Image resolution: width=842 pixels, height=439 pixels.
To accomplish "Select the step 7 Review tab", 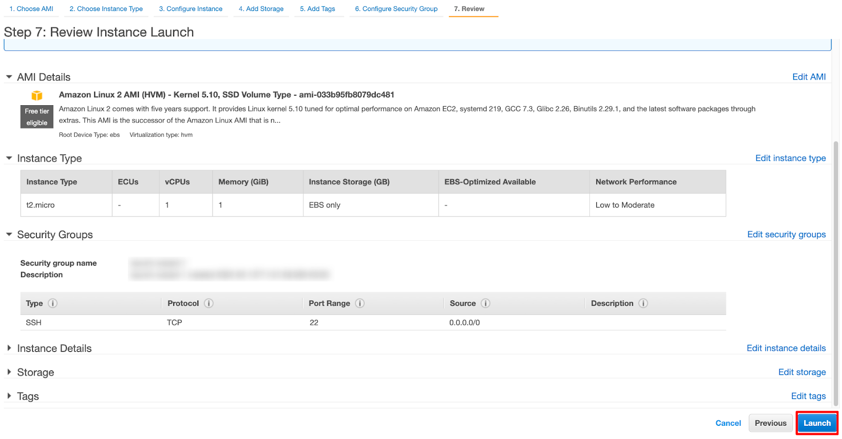I will (469, 9).
